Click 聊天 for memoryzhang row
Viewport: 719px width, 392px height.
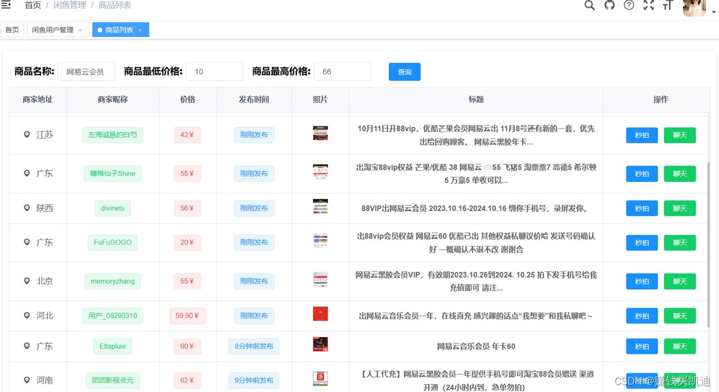[x=680, y=281]
